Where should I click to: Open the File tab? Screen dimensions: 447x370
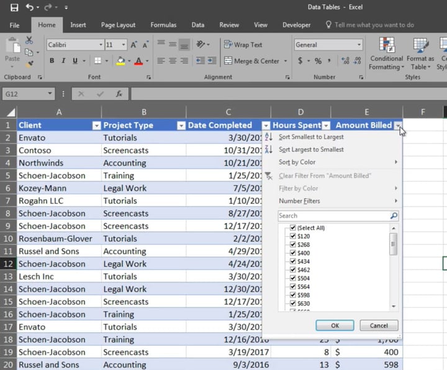click(x=14, y=25)
